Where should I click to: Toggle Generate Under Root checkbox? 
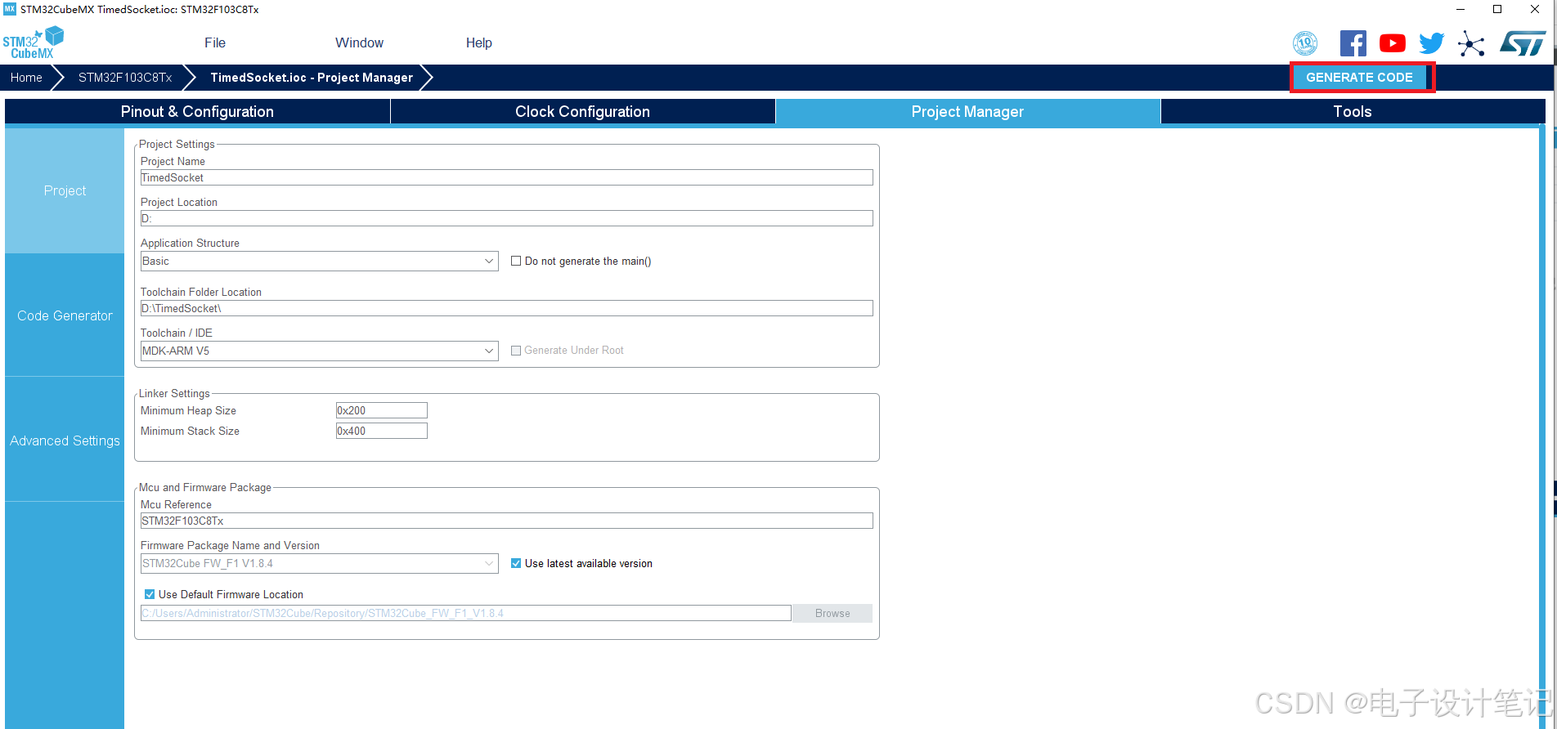click(x=516, y=351)
